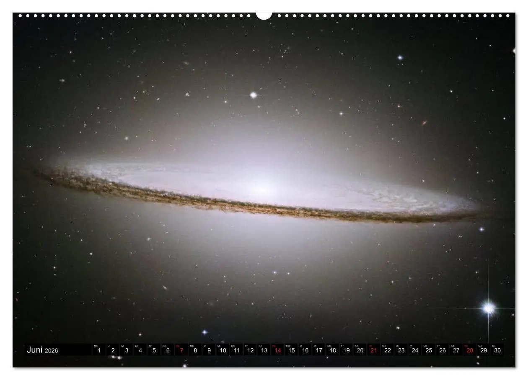Select day 17 in the calendar strip
Viewport: 528px width, 380px height.
coord(319,350)
